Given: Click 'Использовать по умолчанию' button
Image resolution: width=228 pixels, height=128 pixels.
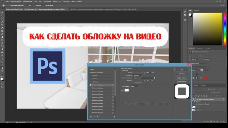Looking at the screenshot, I should point(132,104).
